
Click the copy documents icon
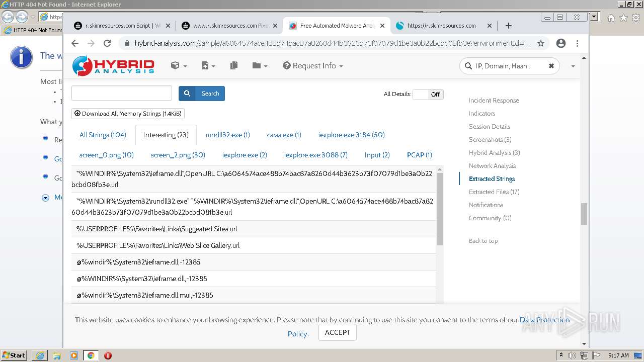pos(233,66)
